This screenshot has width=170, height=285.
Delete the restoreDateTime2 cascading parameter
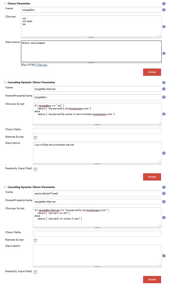(152, 280)
